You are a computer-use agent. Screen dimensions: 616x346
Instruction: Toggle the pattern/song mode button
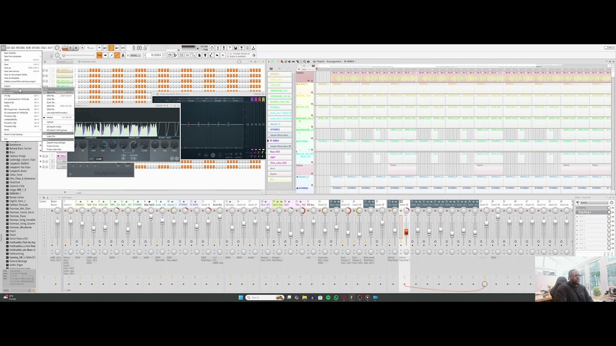64,48
